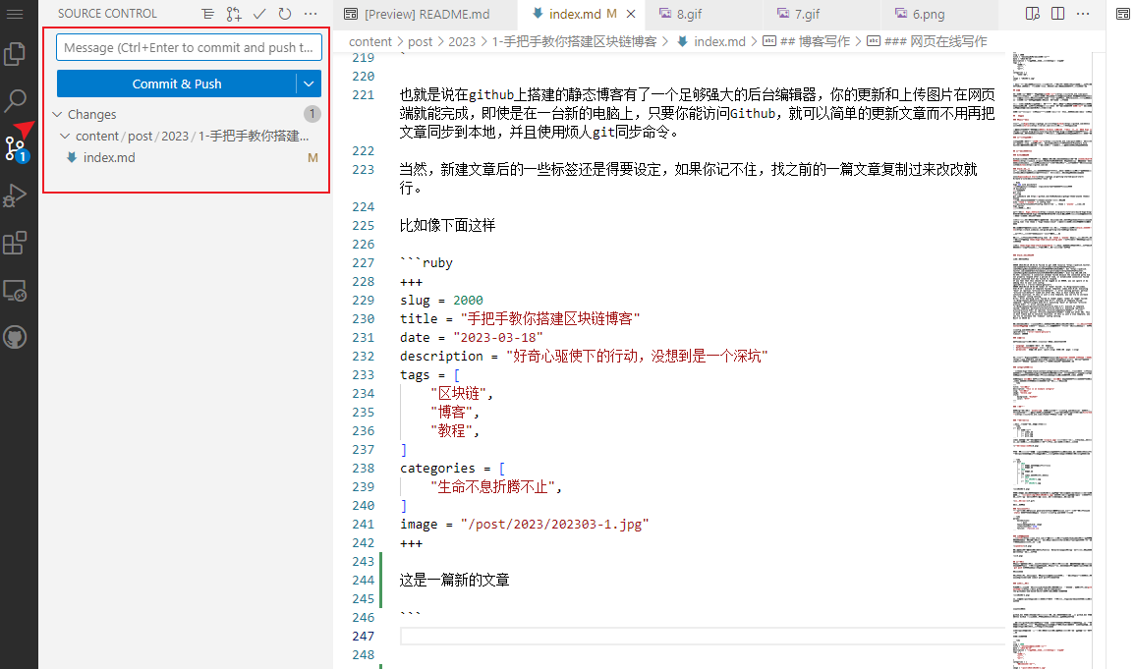Viewport: 1135px width, 669px height.
Task: Toggle the split editor layout button
Action: tap(1057, 14)
